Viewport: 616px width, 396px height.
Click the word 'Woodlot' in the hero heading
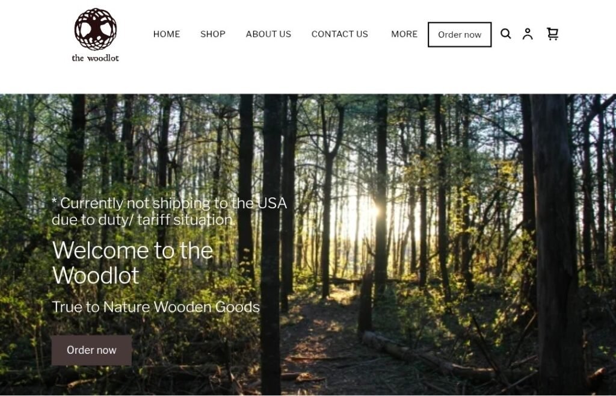[96, 276]
